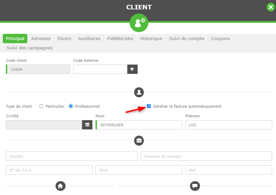Show the Suivi du compte tab
Viewport: 276px width, 195px height.
pyautogui.click(x=187, y=39)
